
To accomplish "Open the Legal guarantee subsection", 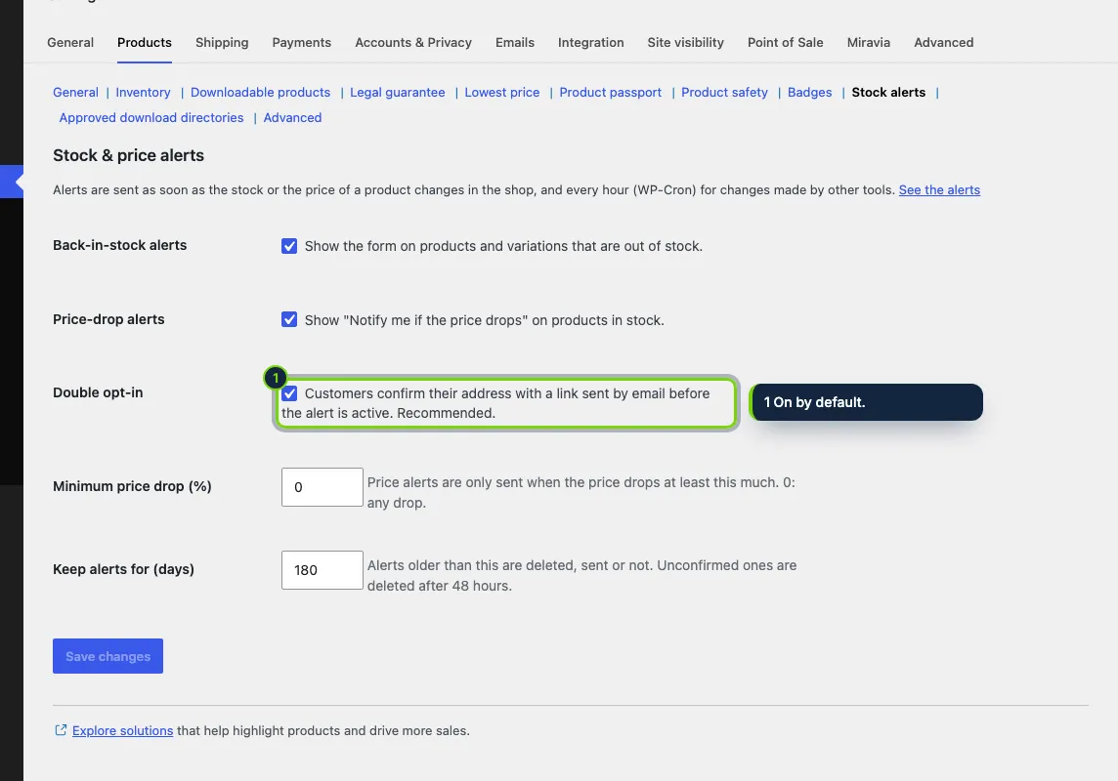I will [x=397, y=93].
